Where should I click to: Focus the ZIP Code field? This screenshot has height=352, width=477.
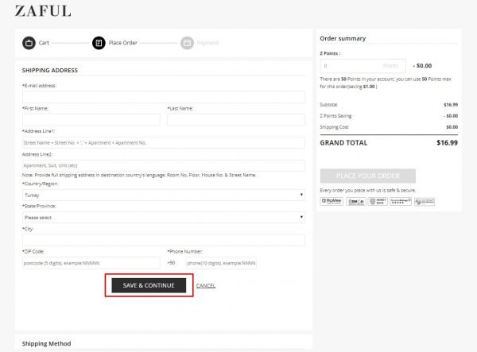pyautogui.click(x=91, y=263)
